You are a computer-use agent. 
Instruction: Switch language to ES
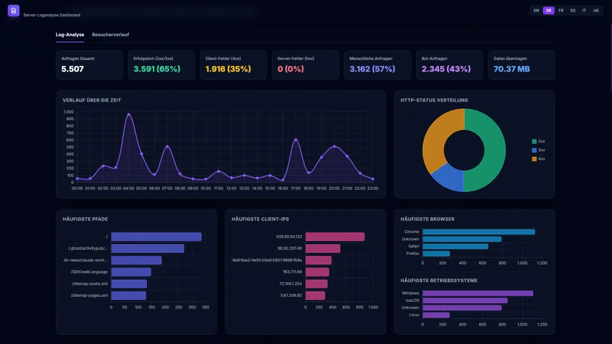pos(573,10)
